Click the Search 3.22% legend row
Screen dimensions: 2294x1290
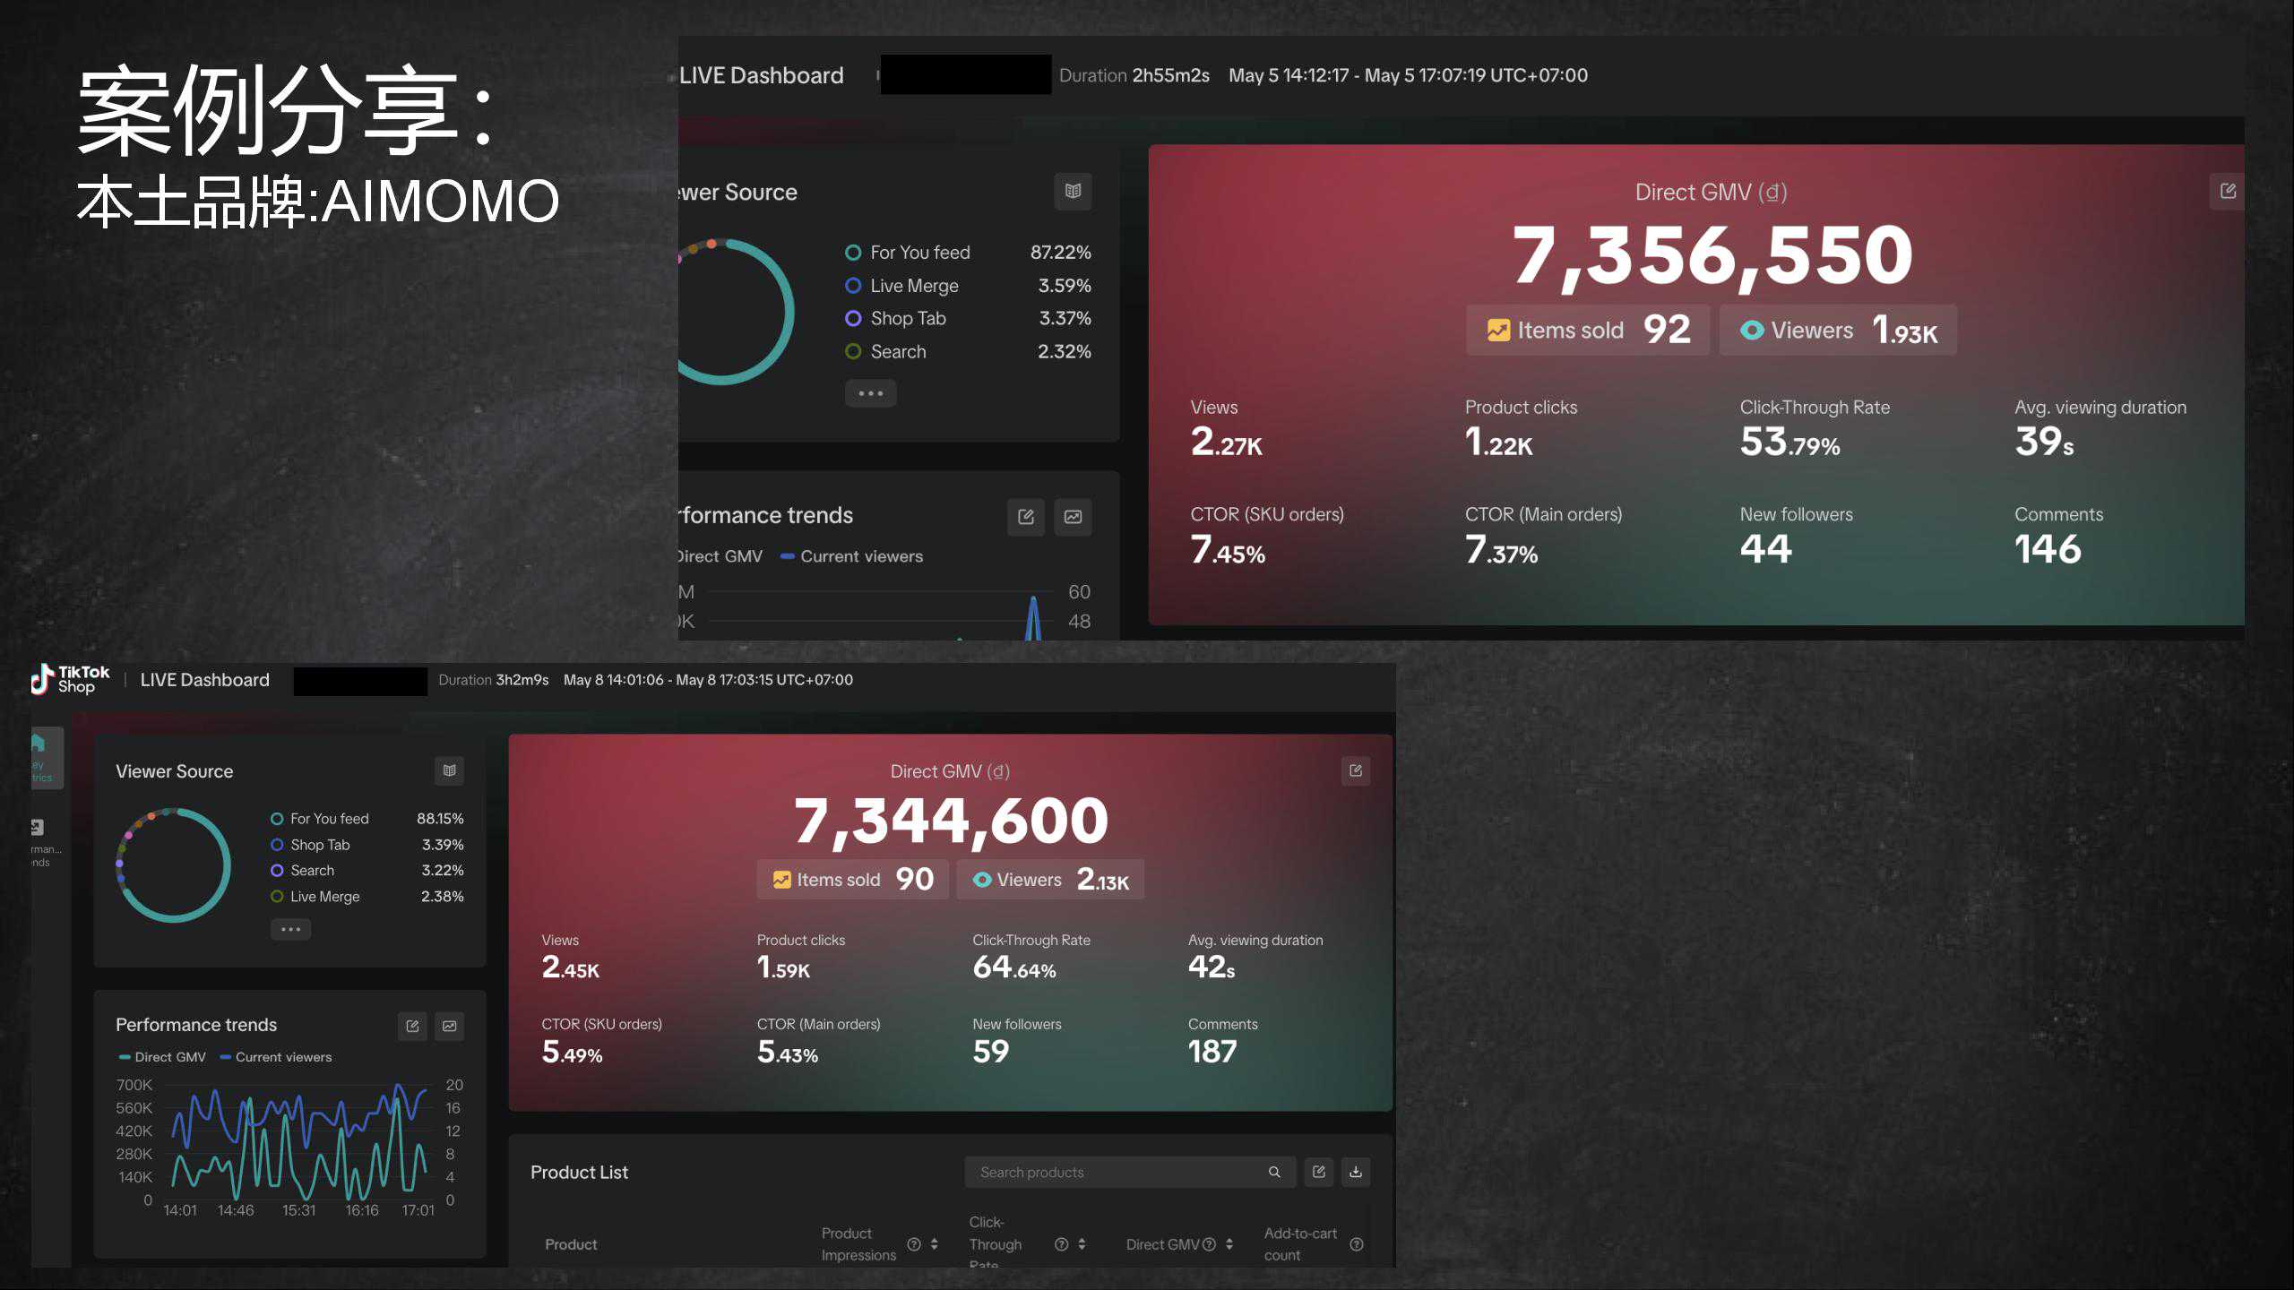(367, 870)
